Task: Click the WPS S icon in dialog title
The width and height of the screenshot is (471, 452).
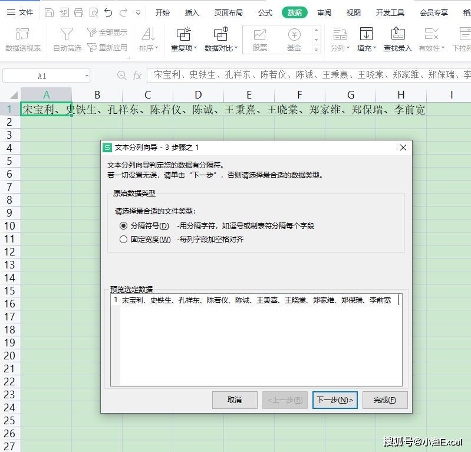Action: 107,148
